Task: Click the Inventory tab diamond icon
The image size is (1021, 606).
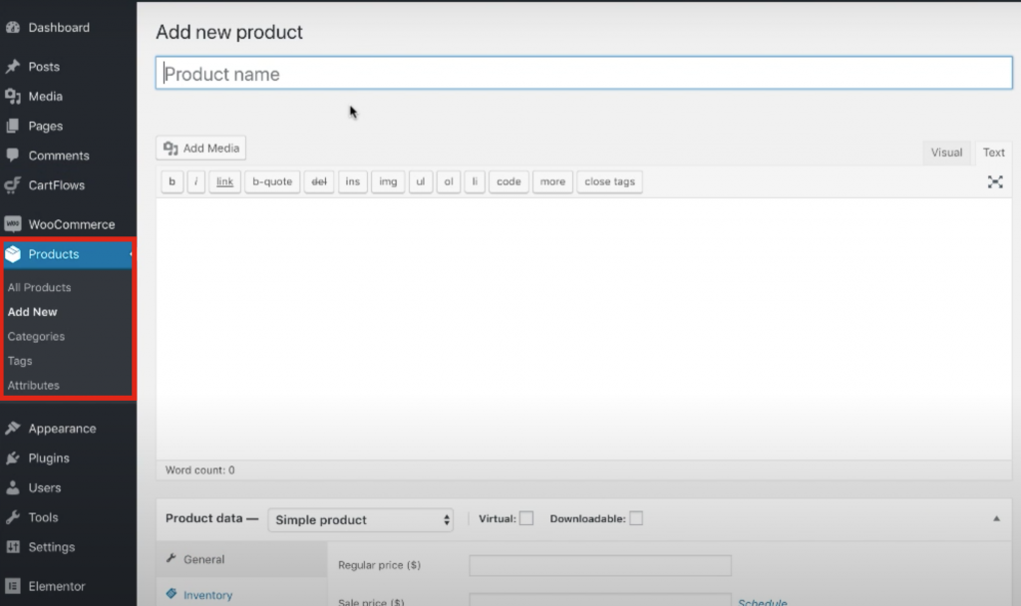Action: click(x=171, y=594)
